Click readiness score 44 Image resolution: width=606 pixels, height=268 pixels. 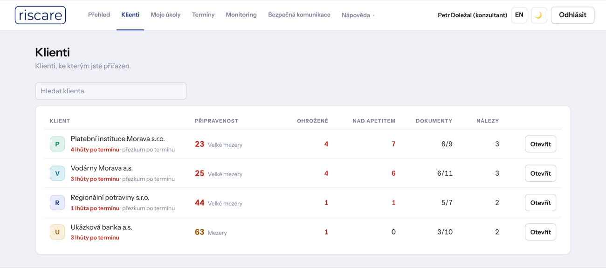click(x=200, y=203)
